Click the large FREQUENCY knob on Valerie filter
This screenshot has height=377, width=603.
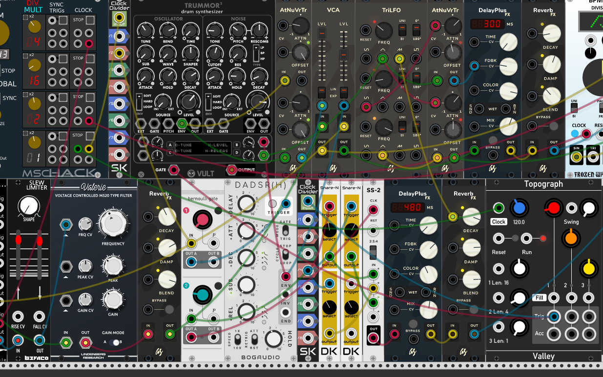coord(113,223)
